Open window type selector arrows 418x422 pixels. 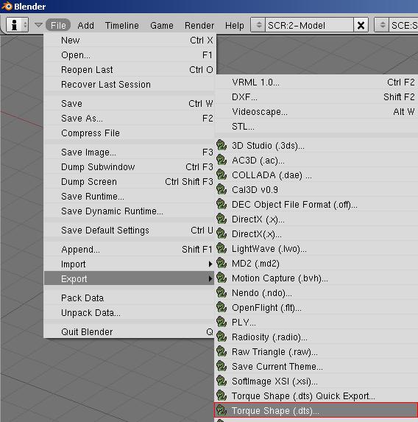tap(25, 25)
